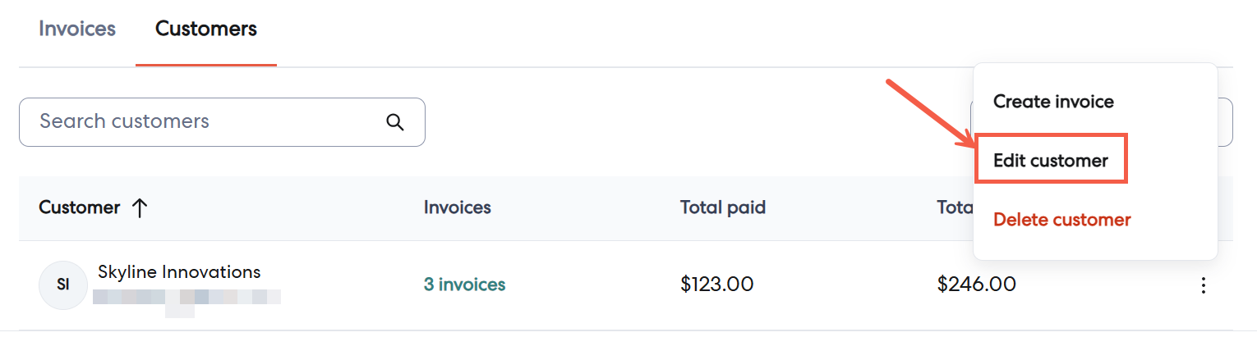Click the partially hidden Total column header
Image resolution: width=1257 pixels, height=337 pixels.
click(x=955, y=208)
